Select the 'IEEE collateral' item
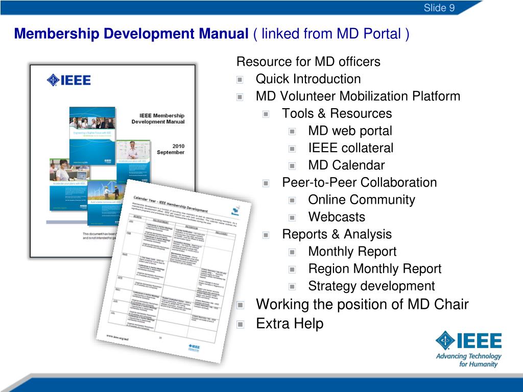Image resolution: width=523 pixels, height=392 pixels. pyautogui.click(x=351, y=148)
